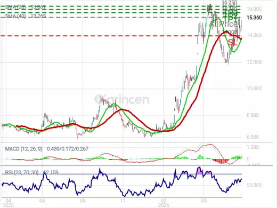Click the 10.000 price axis label
Viewport: 277px width, 208px height.
[254, 89]
